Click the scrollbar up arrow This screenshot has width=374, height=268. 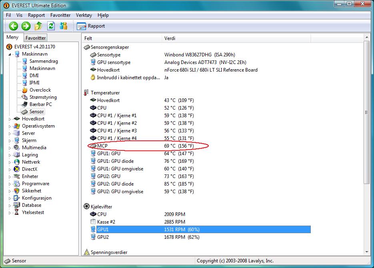[x=367, y=37]
